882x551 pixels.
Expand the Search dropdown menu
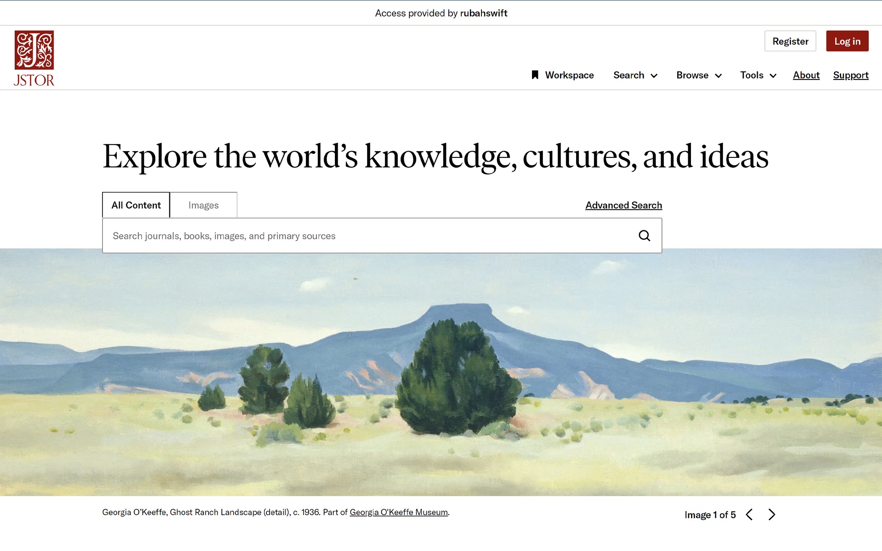coord(635,75)
